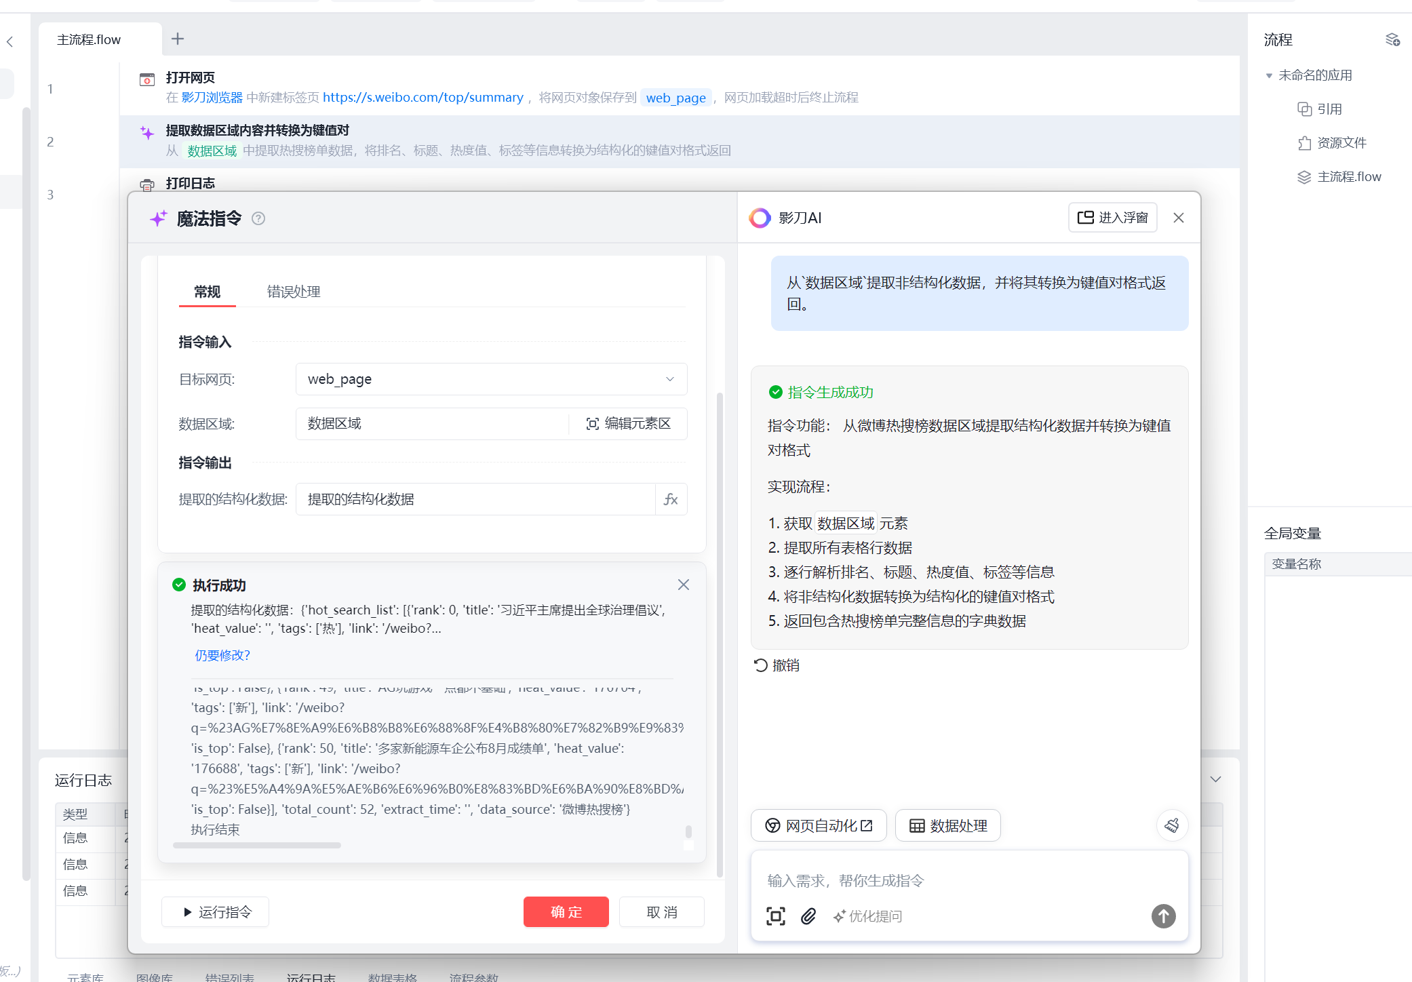Click the 确定 confirm button

566,912
